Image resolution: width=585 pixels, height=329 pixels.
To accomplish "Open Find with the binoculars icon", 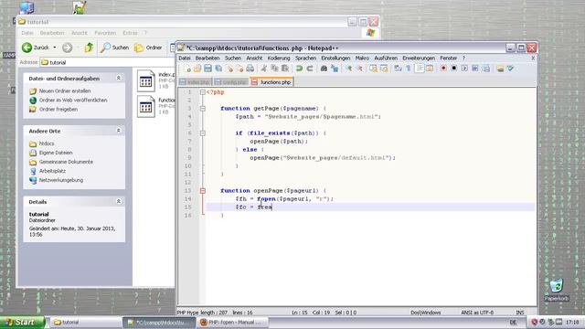I will coord(324,69).
